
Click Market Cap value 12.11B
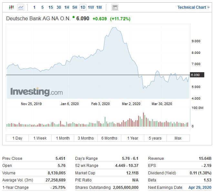[132, 173]
